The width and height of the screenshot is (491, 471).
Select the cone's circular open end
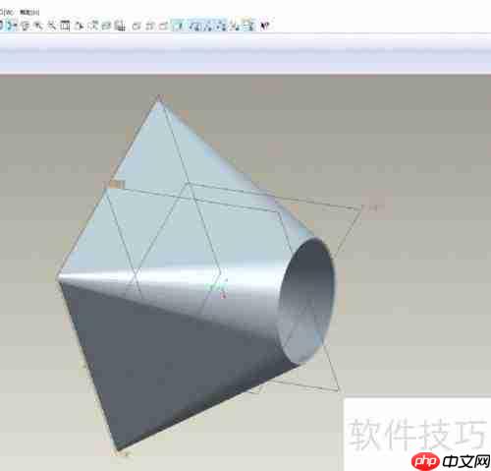[307, 300]
